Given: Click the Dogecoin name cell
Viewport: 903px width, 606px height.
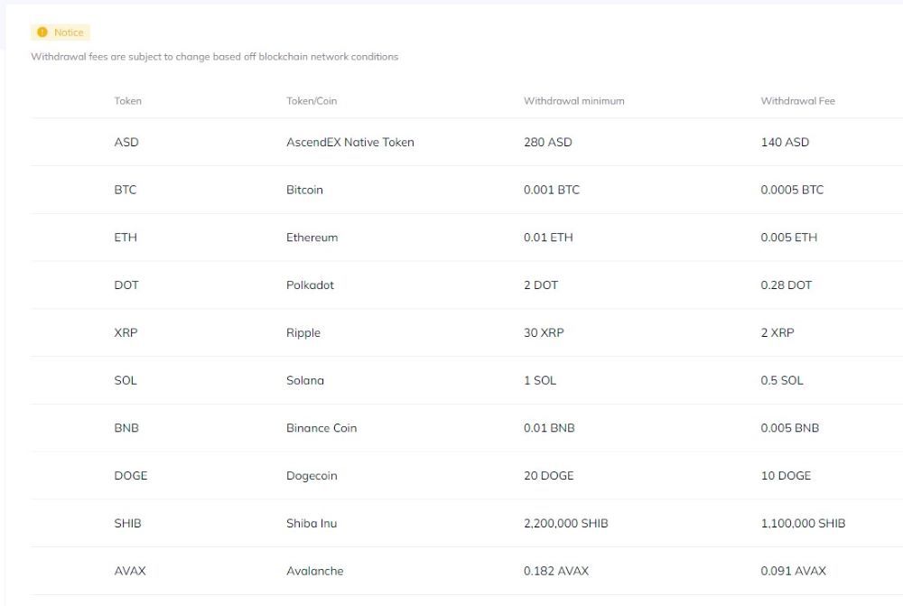Looking at the screenshot, I should 312,476.
